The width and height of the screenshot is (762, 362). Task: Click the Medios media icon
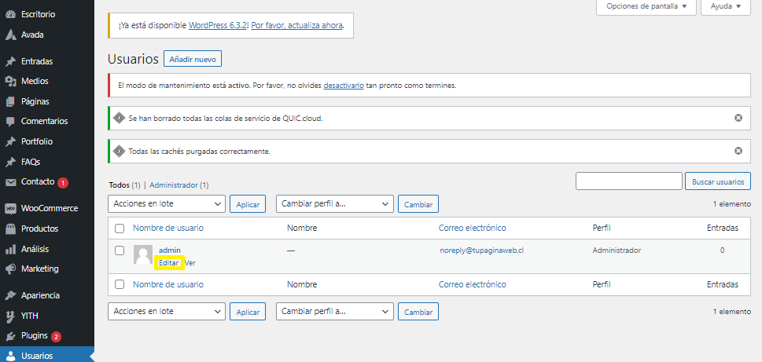[x=10, y=81]
